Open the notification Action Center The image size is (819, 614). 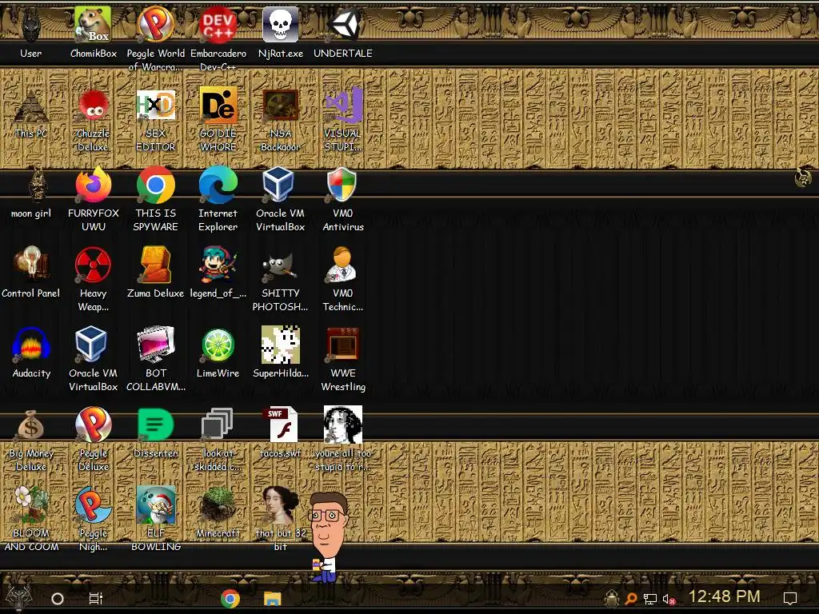pyautogui.click(x=790, y=599)
